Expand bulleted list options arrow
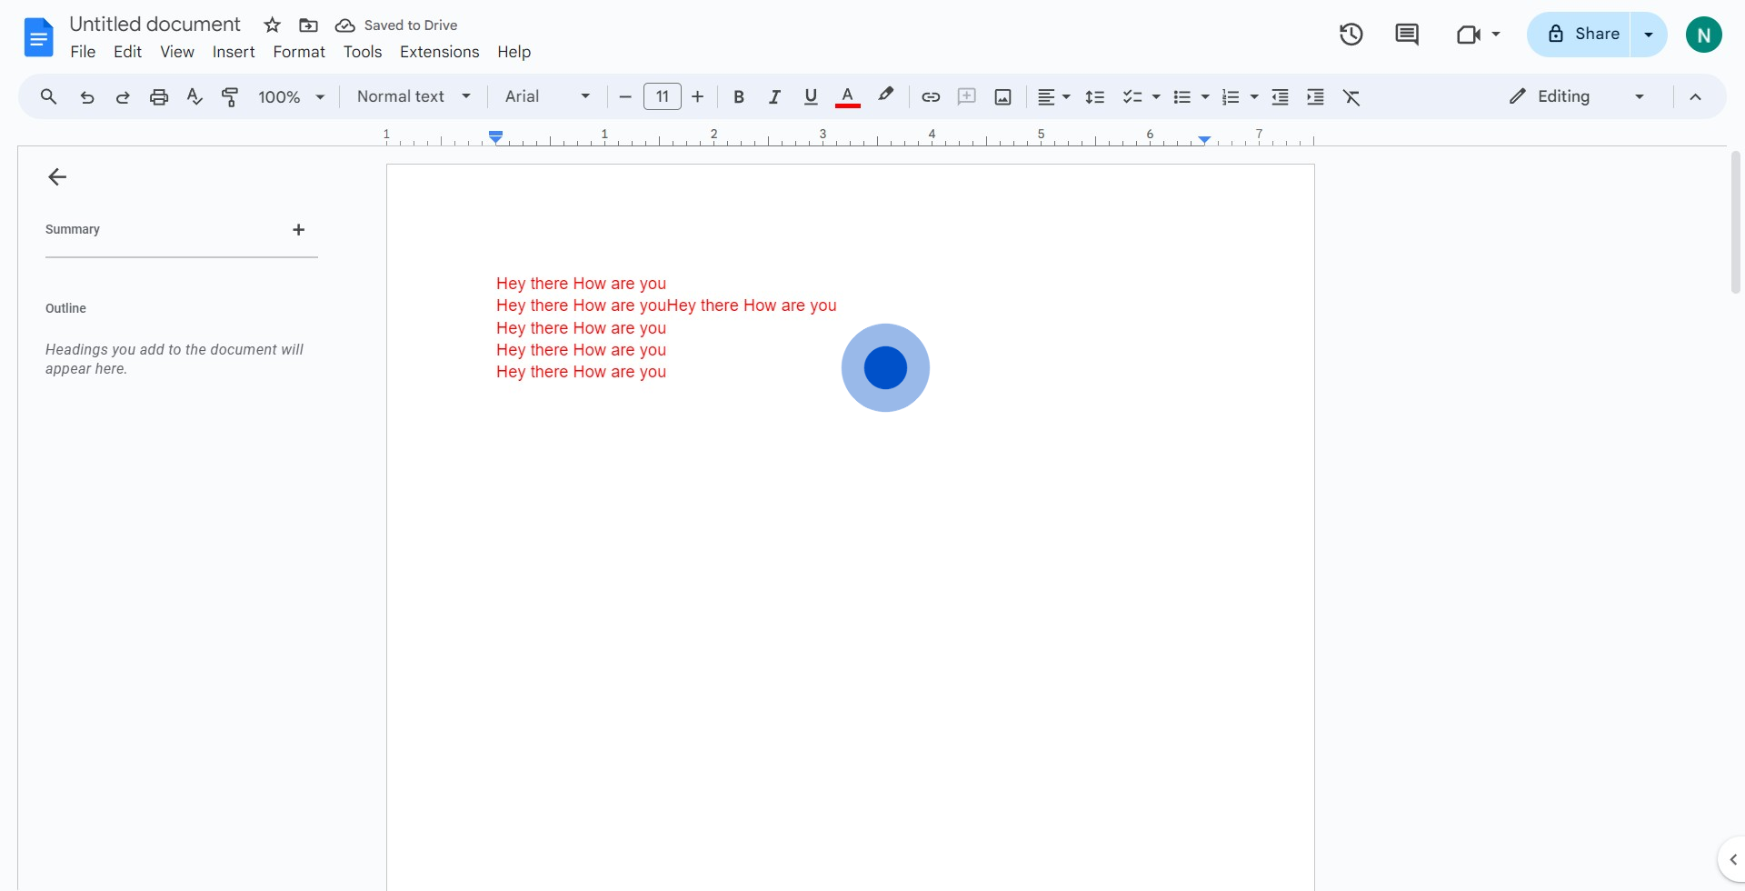Image resolution: width=1745 pixels, height=891 pixels. pos(1205,96)
